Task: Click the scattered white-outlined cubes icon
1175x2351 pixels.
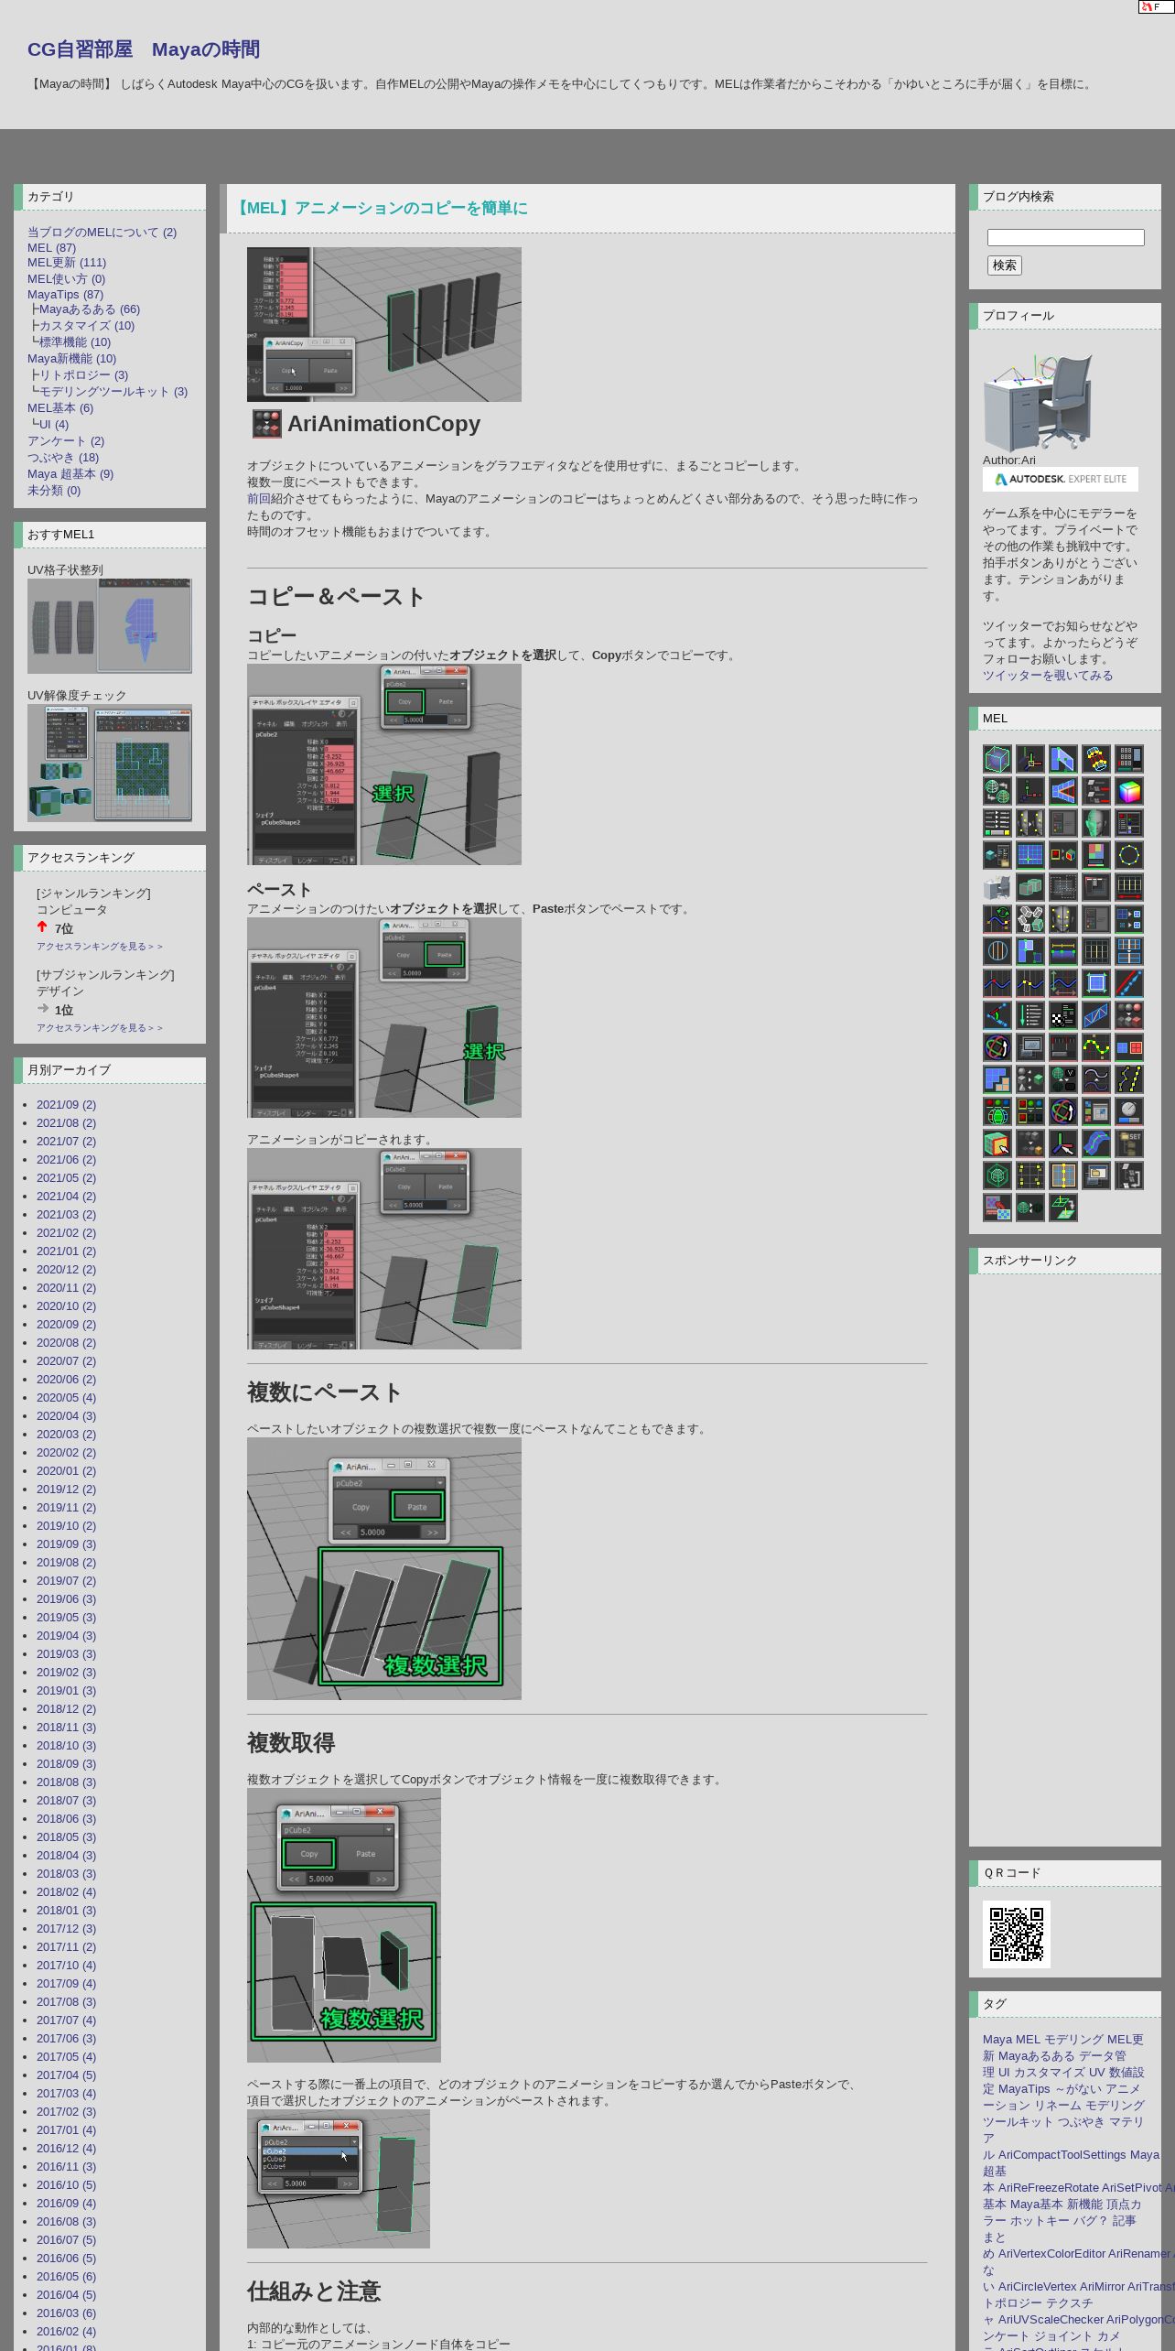Action: tap(1030, 919)
